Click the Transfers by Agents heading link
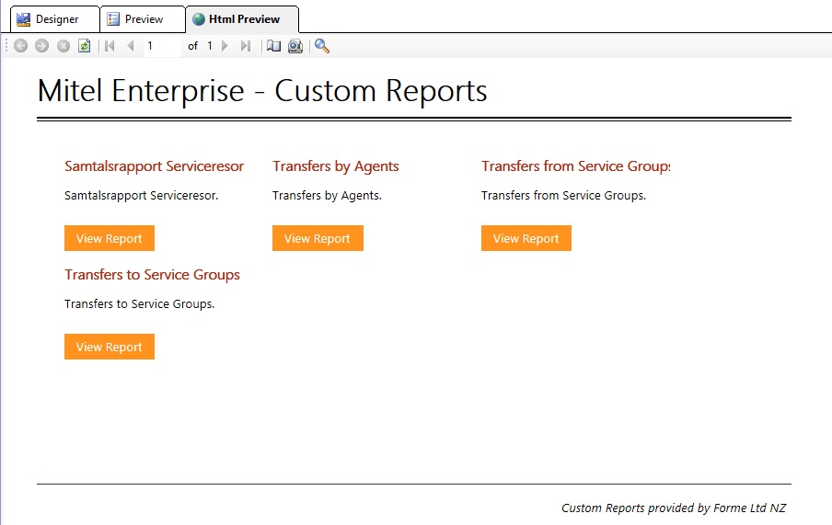Screen dimensions: 832x525 point(336,166)
